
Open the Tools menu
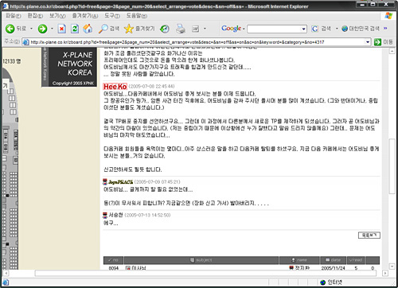112,16
